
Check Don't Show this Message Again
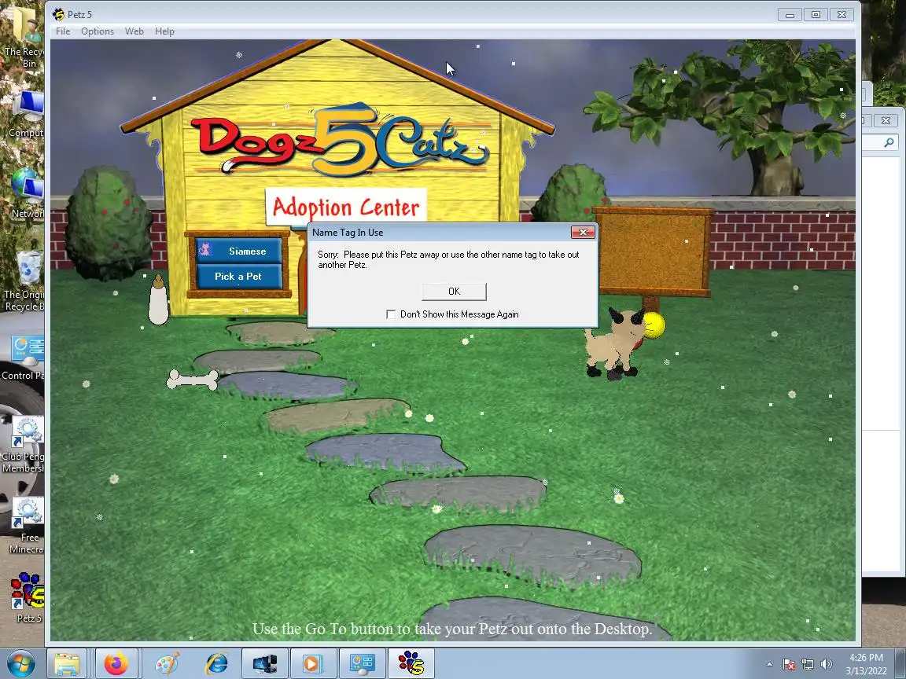click(x=391, y=314)
